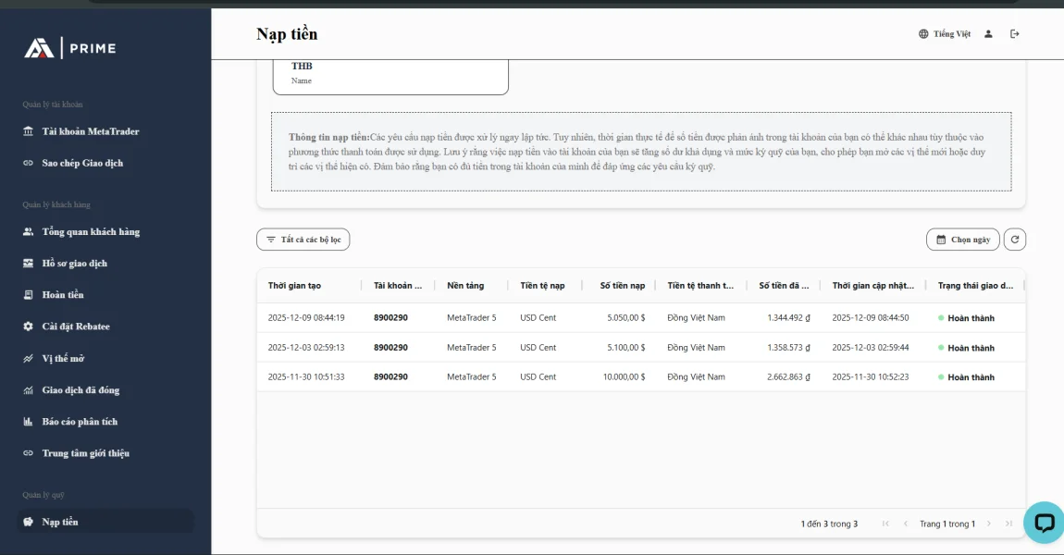Open Báo cáo phân tích page
The height and width of the screenshot is (555, 1064).
click(x=80, y=422)
